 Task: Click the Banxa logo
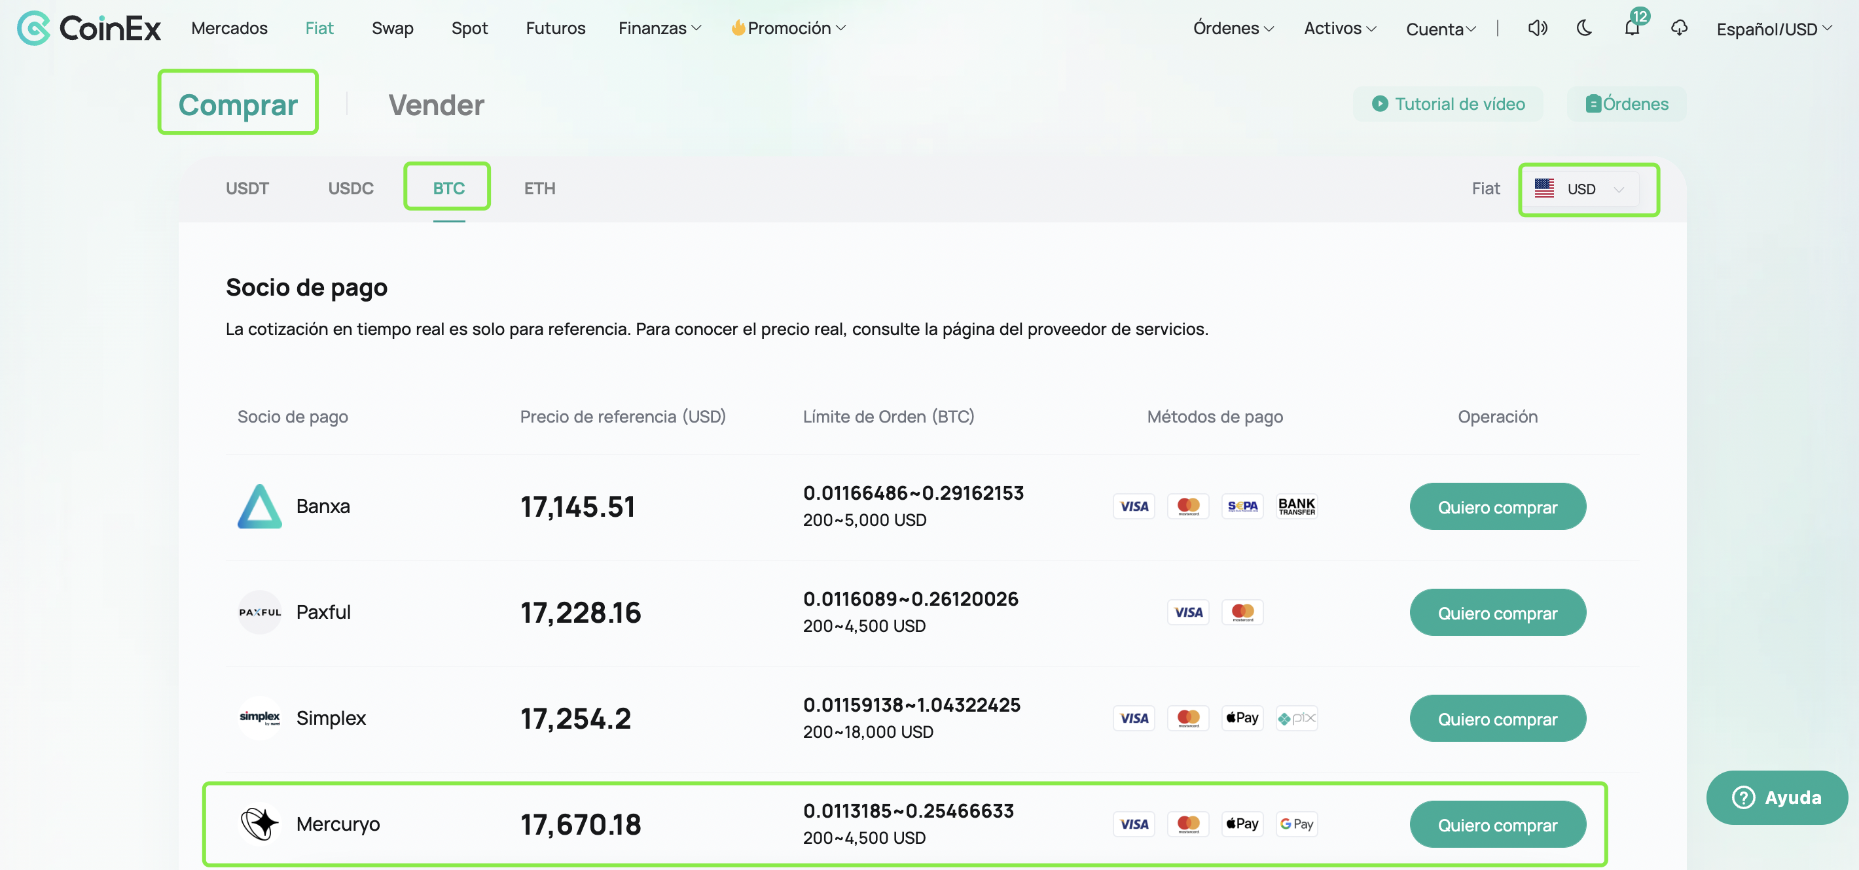pos(260,506)
